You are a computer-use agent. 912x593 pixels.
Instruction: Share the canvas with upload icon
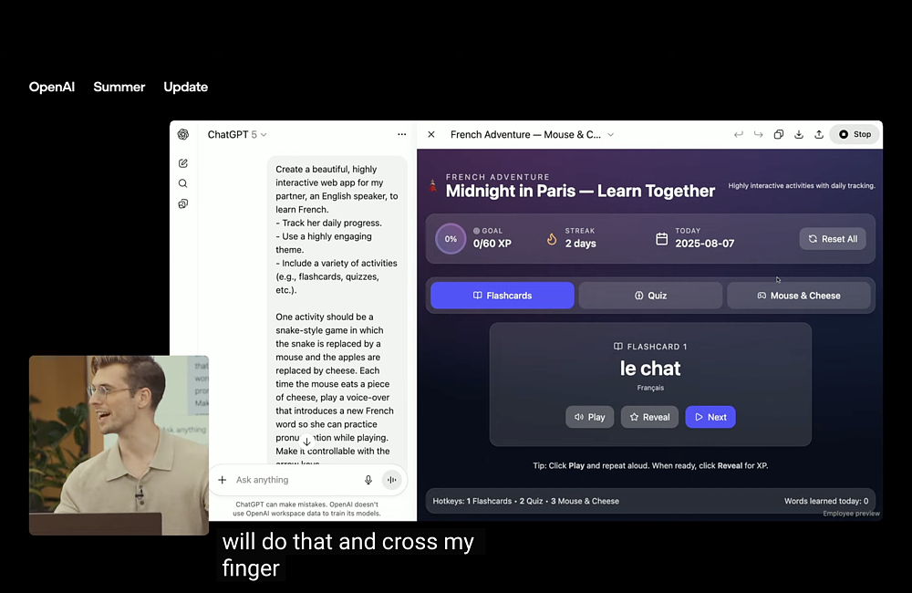pos(819,134)
